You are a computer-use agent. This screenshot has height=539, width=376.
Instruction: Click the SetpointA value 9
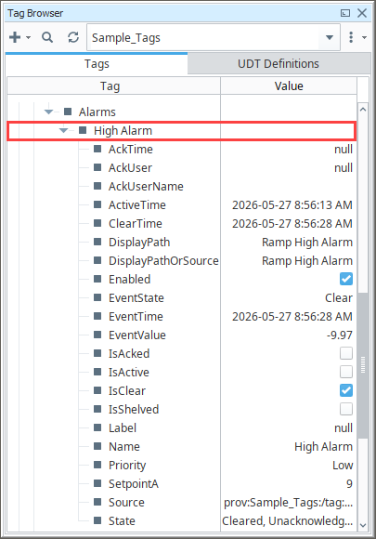[x=349, y=483]
